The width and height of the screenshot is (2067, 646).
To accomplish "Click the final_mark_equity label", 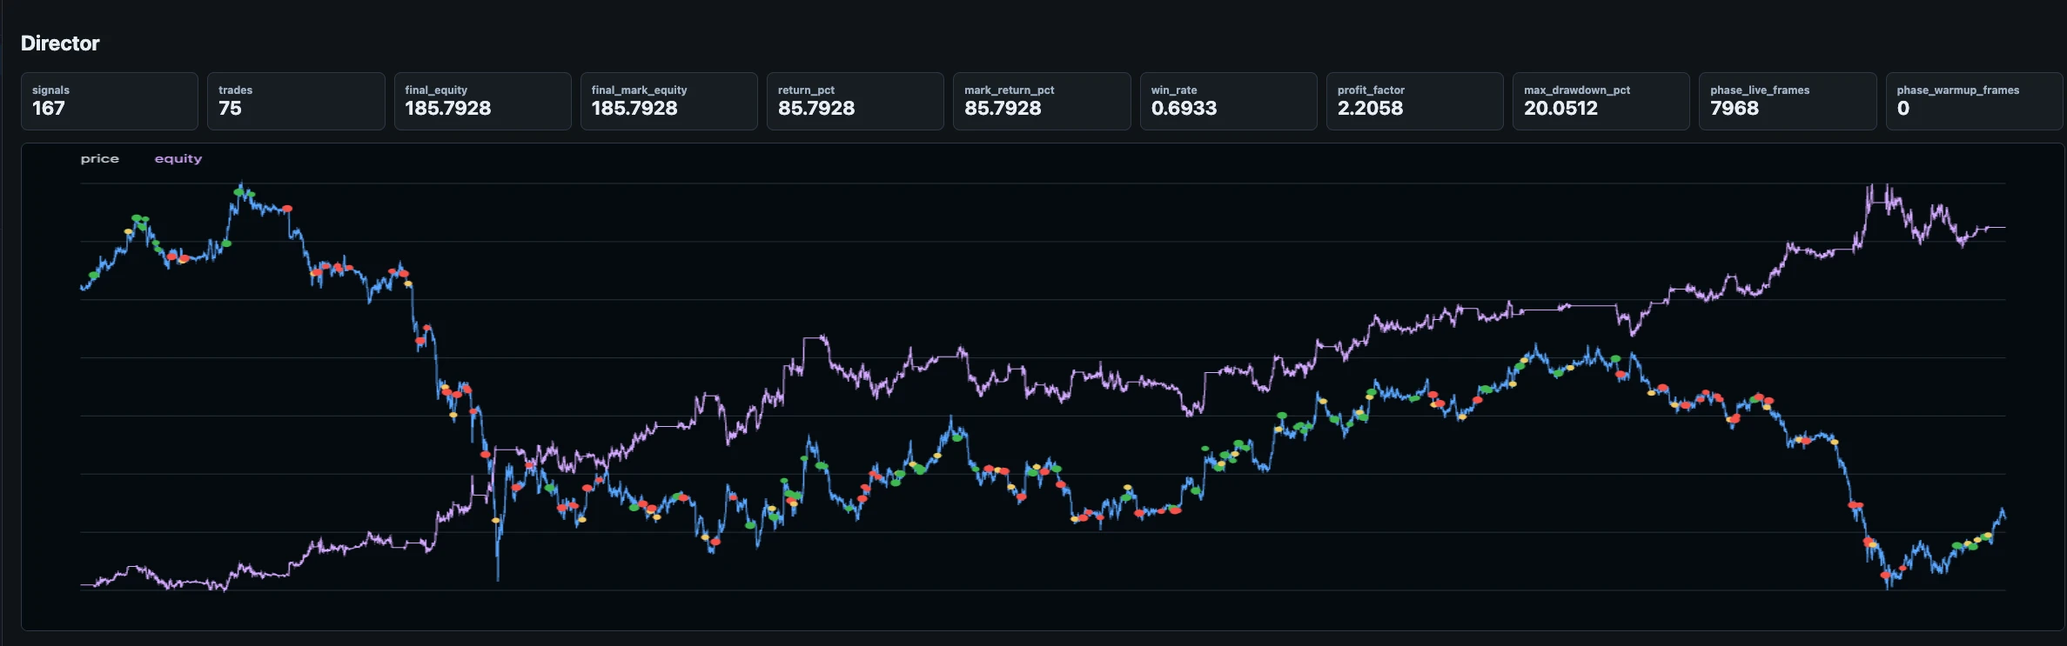I will point(639,90).
